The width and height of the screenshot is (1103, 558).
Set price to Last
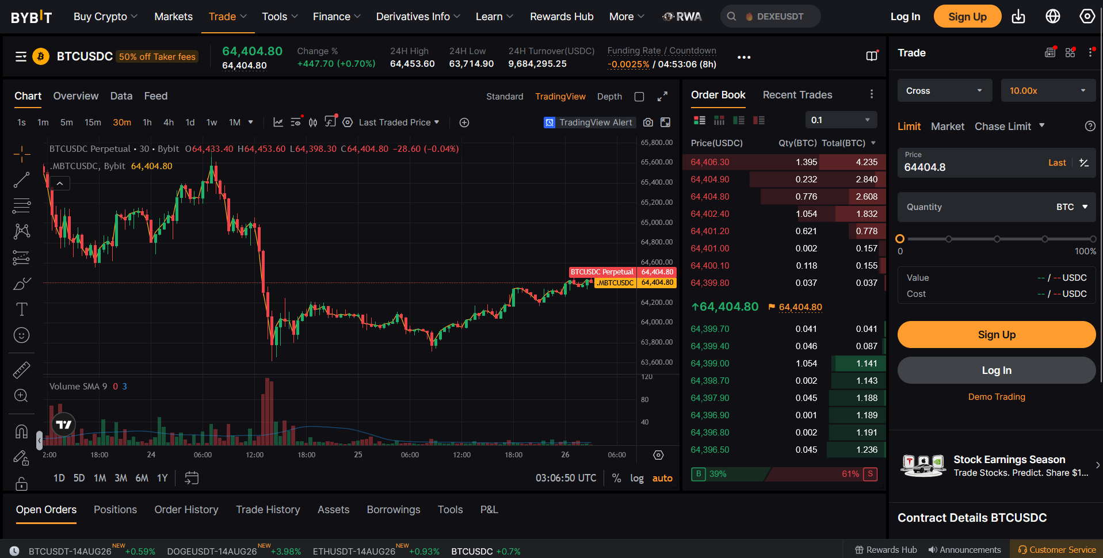(x=1057, y=163)
